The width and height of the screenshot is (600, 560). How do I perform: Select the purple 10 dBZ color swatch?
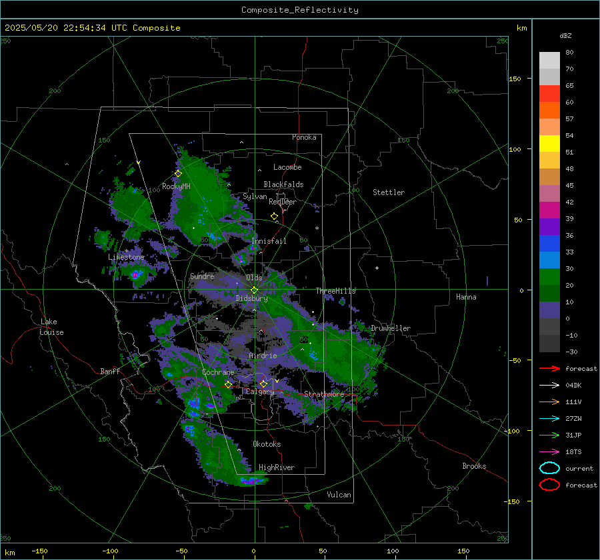[x=549, y=310]
